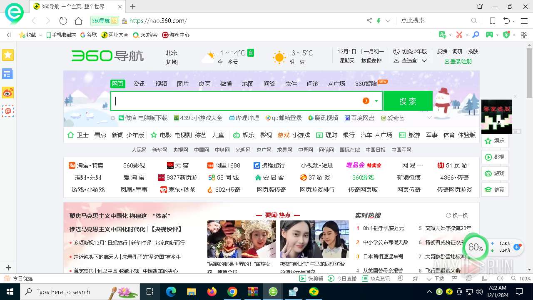The height and width of the screenshot is (300, 533).
Task: Click the download 下载 status bar item
Action: click(x=436, y=278)
